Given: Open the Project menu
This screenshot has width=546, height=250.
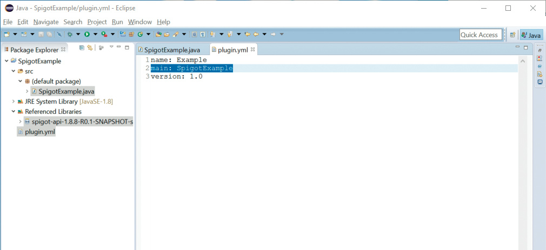Looking at the screenshot, I should [97, 22].
